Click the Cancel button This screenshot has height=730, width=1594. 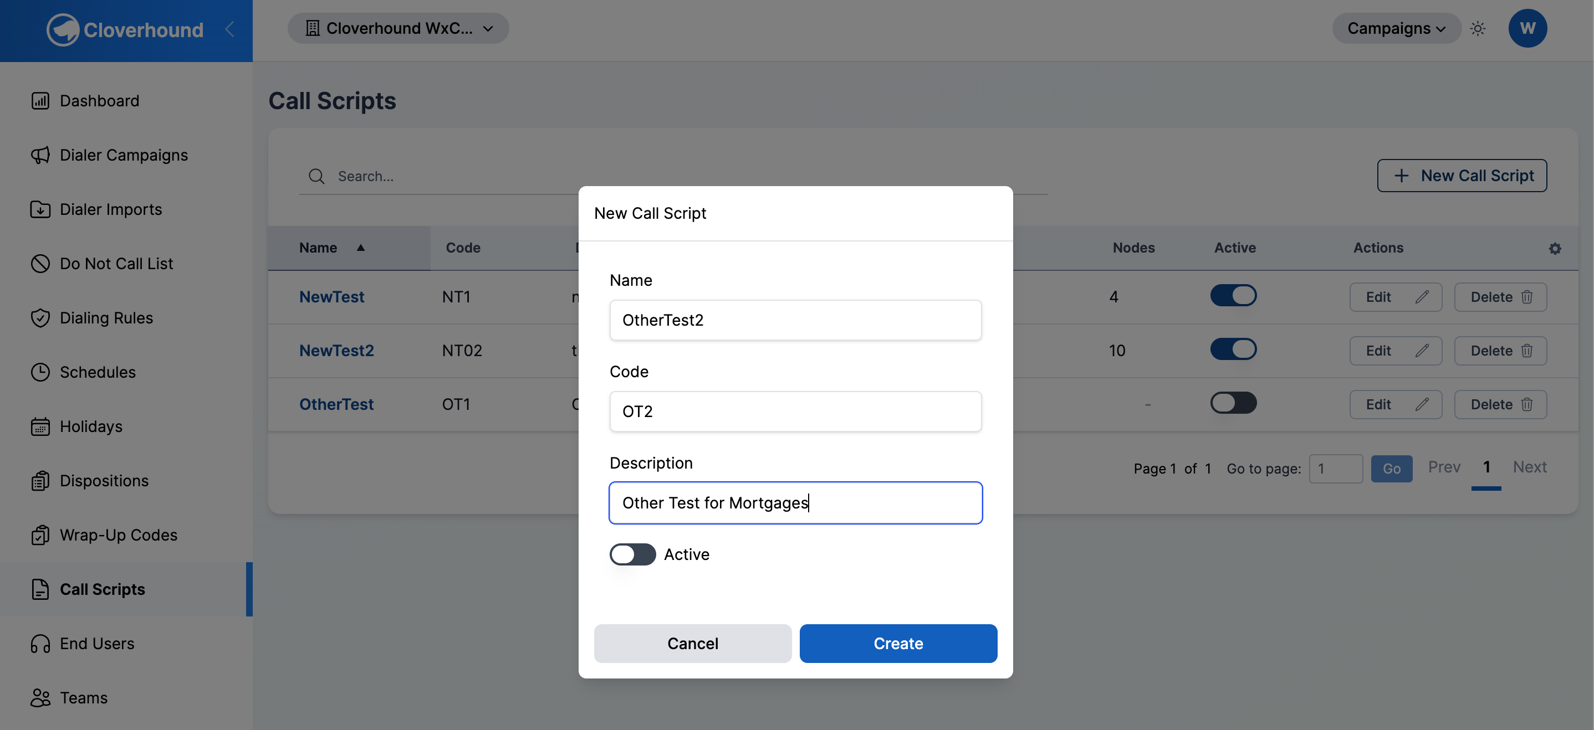[692, 644]
